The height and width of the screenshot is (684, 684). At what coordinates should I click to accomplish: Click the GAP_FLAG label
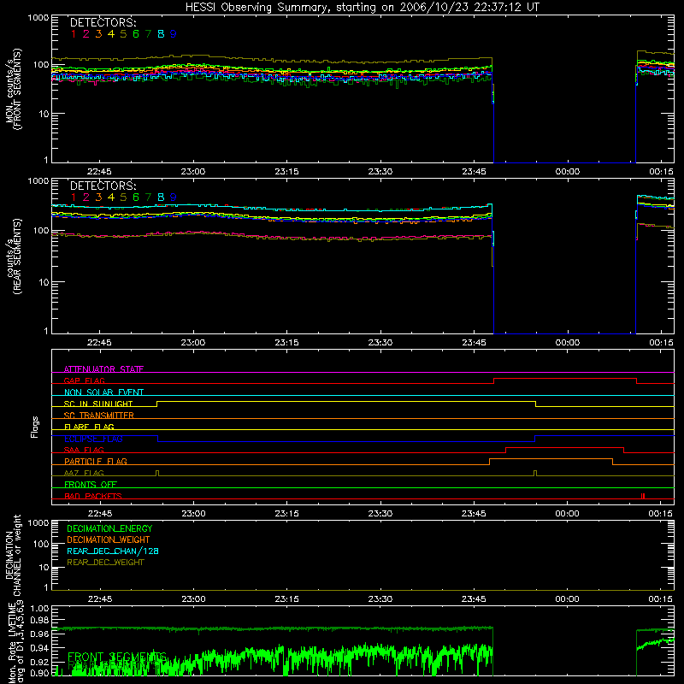84,380
